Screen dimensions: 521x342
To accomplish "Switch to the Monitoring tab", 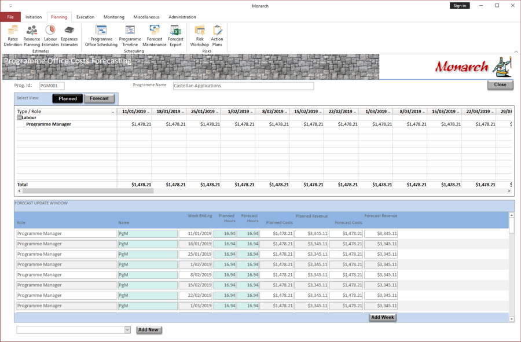I will tap(114, 17).
